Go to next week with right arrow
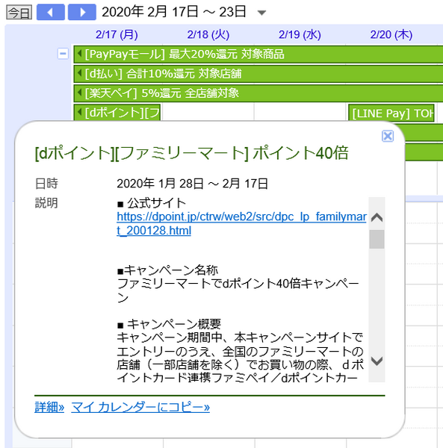The height and width of the screenshot is (448, 443). tap(82, 12)
